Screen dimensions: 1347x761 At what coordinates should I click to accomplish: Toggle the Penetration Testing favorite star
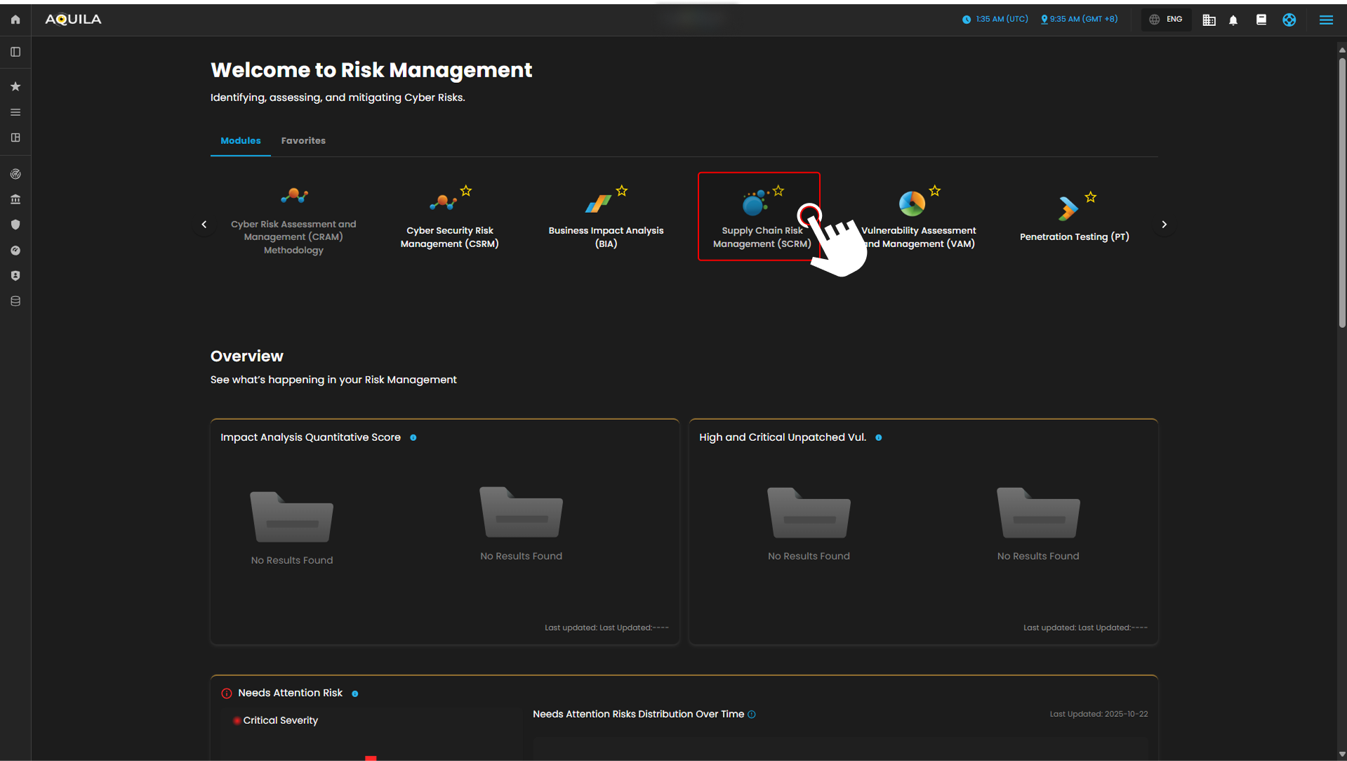pos(1091,197)
